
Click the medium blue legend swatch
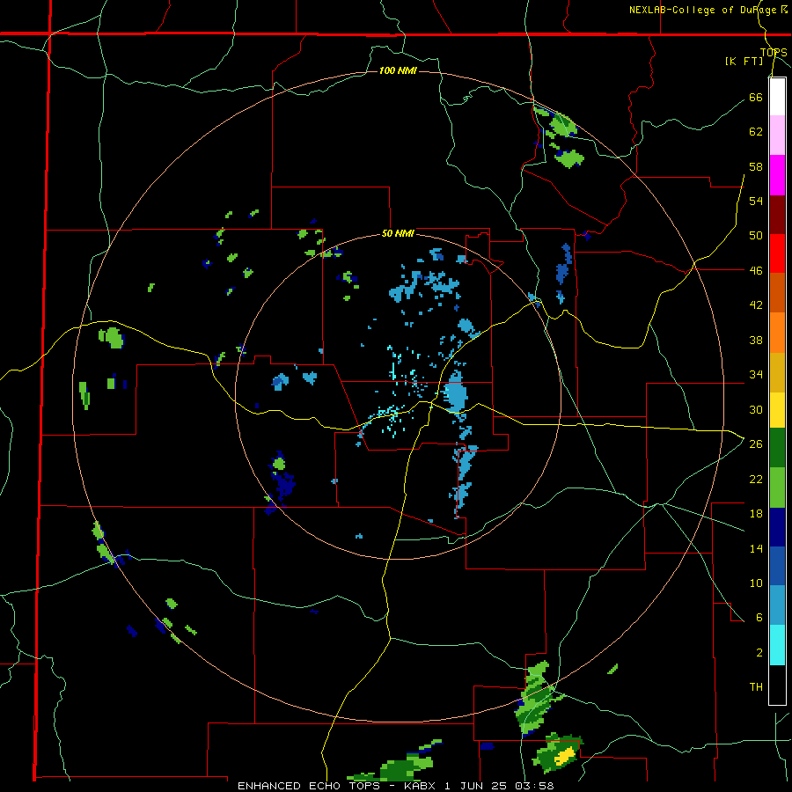click(x=777, y=566)
